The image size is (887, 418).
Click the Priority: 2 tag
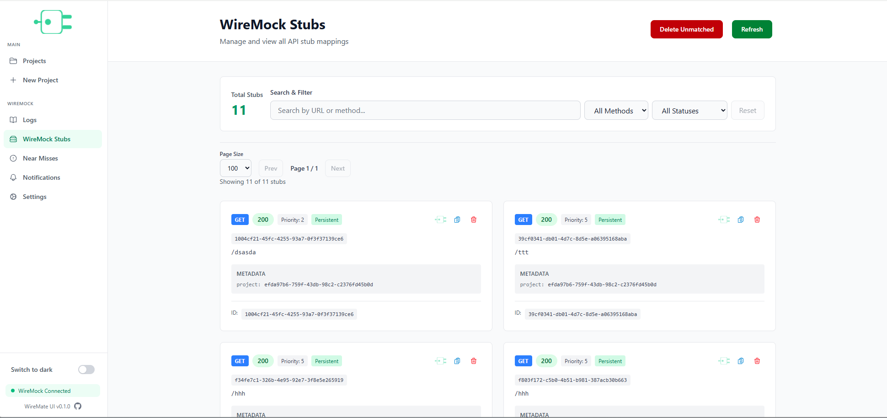click(293, 220)
